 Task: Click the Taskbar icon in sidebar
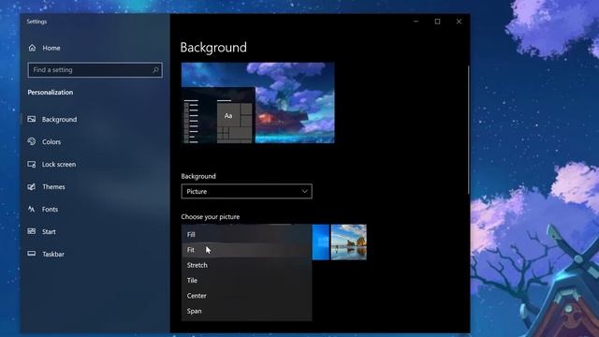point(32,254)
